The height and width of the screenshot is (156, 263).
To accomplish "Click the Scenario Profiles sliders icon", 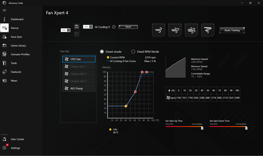I will click(4, 54).
